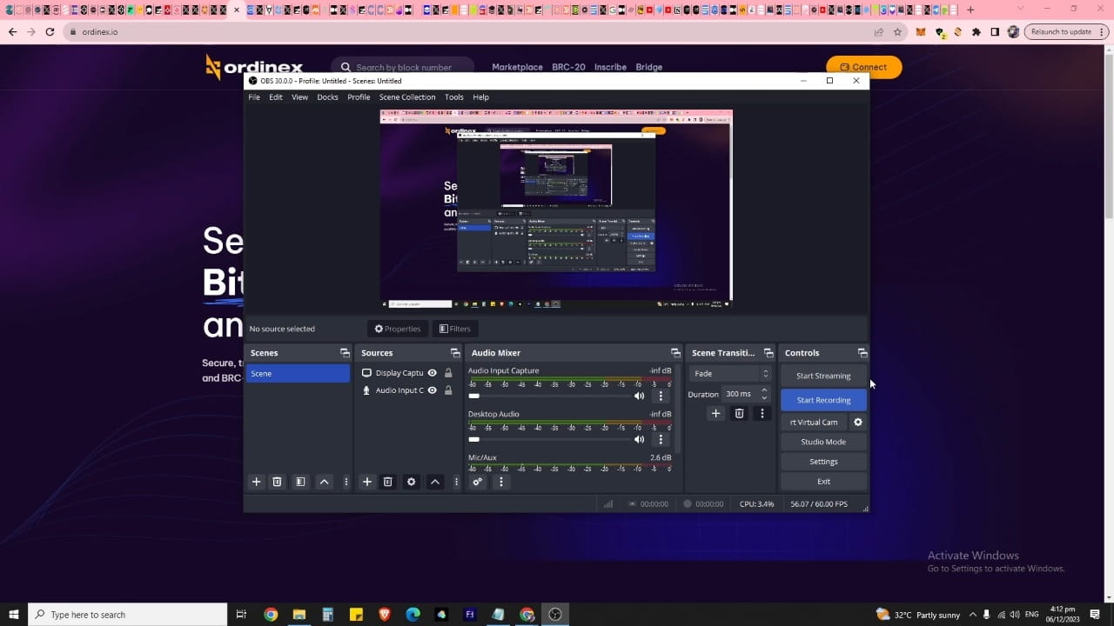
Task: Open Brave browser from the taskbar
Action: click(385, 615)
